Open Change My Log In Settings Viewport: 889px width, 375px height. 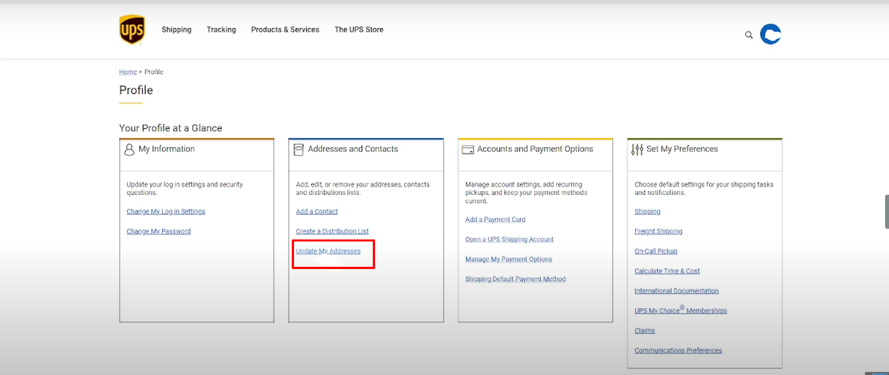pyautogui.click(x=166, y=211)
